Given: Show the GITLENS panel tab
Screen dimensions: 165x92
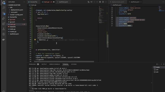Looking at the screenshot, I should [x=74, y=64].
